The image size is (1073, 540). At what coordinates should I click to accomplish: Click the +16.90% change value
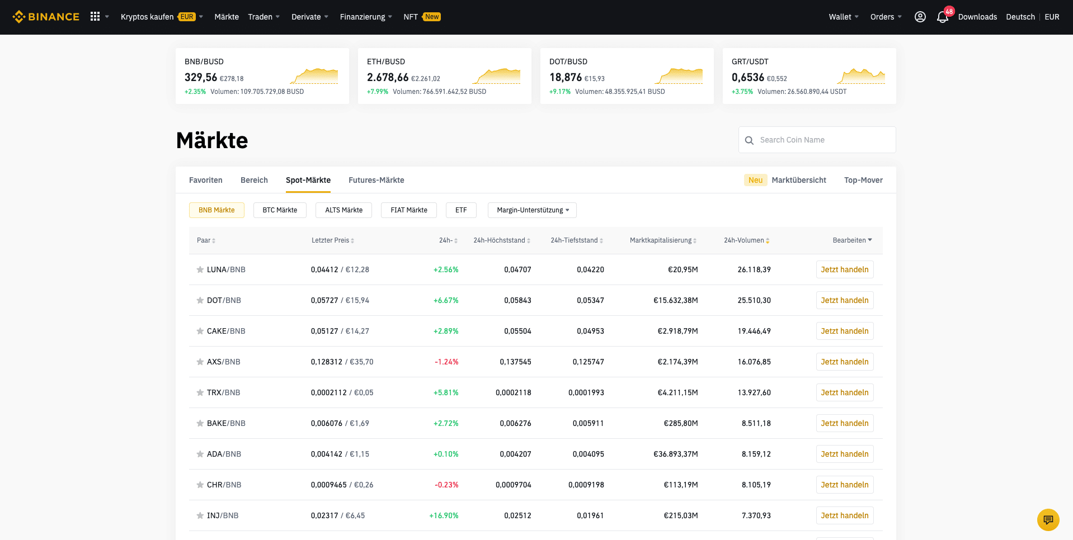click(444, 515)
